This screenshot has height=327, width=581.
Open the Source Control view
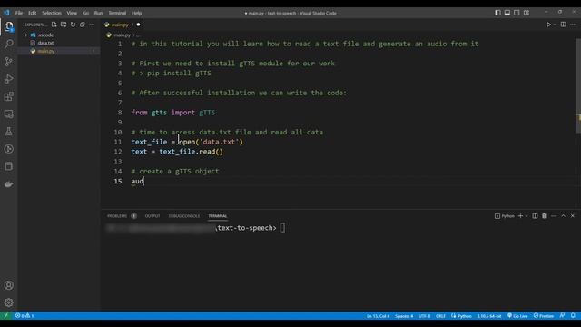(x=8, y=61)
